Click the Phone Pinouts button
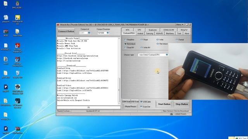This screenshot has height=139, width=248. 131,107
